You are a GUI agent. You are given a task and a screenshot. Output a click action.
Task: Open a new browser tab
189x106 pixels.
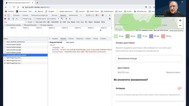pyautogui.click(x=38, y=3)
